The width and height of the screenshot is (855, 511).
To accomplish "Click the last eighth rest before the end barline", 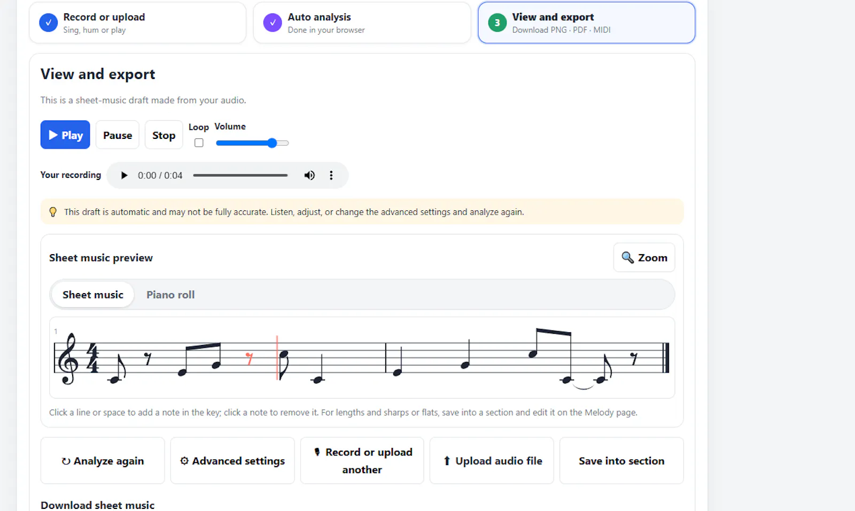I will (x=634, y=359).
